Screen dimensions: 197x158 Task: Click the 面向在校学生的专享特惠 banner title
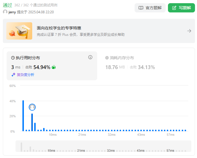59,28
